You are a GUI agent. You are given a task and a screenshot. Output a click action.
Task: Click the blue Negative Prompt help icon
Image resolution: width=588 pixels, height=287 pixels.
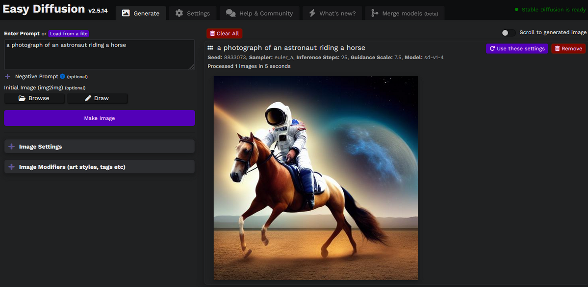tap(62, 77)
